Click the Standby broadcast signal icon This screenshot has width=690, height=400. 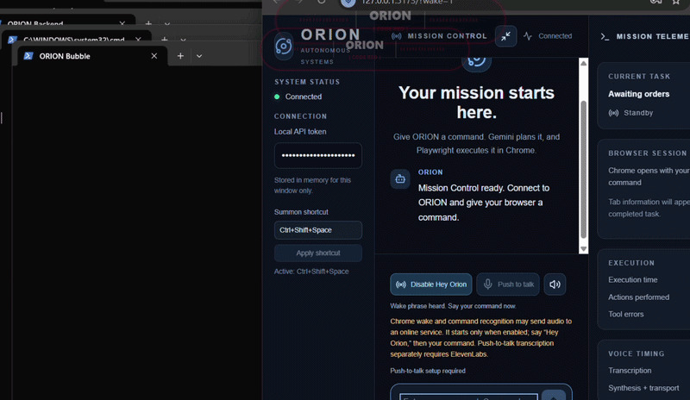[613, 113]
